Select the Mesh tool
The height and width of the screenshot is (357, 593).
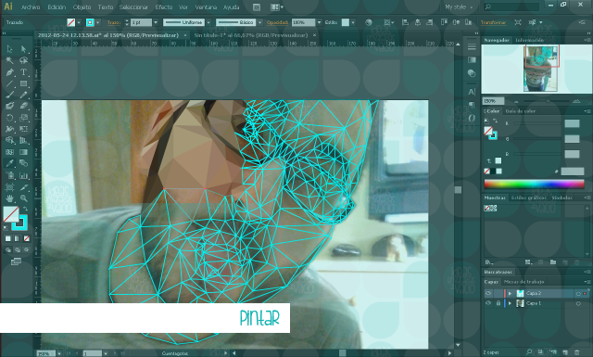(x=9, y=152)
